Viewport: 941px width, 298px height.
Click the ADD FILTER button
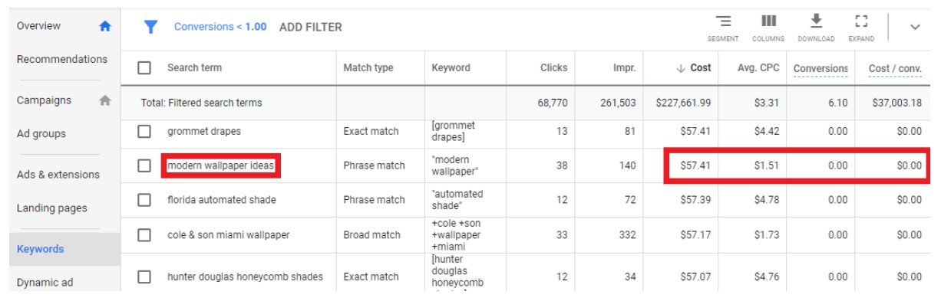point(311,27)
